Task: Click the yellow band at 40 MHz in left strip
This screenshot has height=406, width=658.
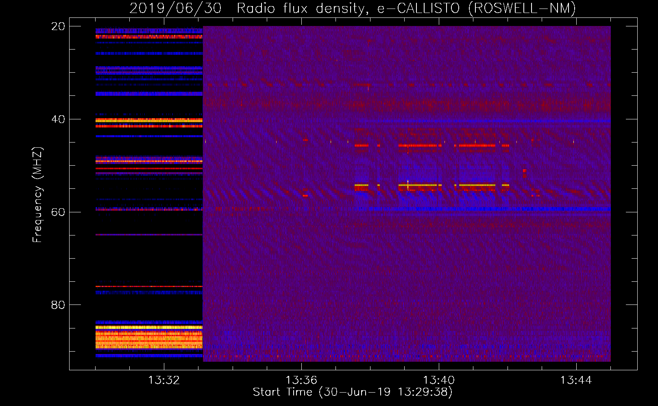Action: coord(149,121)
